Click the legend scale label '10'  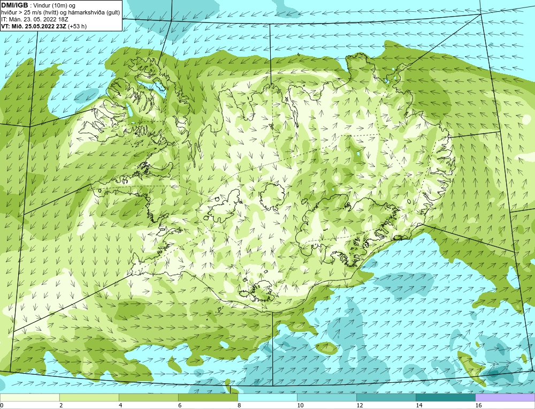pos(300,405)
